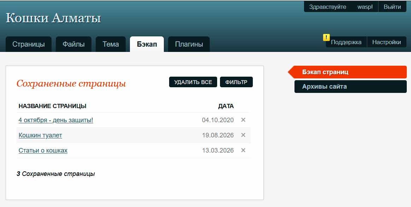Go to the Плагины tab
This screenshot has height=207, width=411.
[x=189, y=44]
